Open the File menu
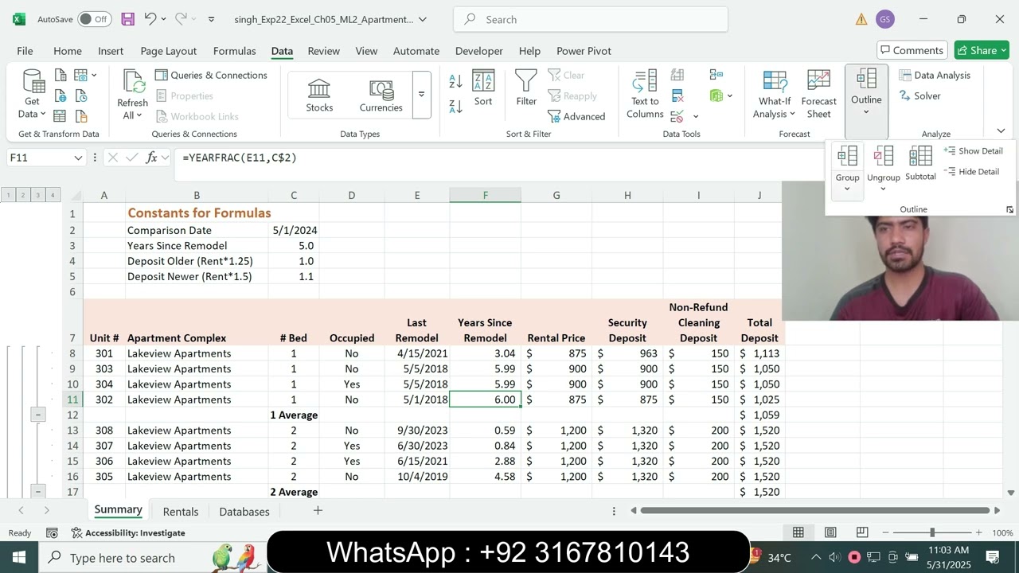 click(x=25, y=51)
